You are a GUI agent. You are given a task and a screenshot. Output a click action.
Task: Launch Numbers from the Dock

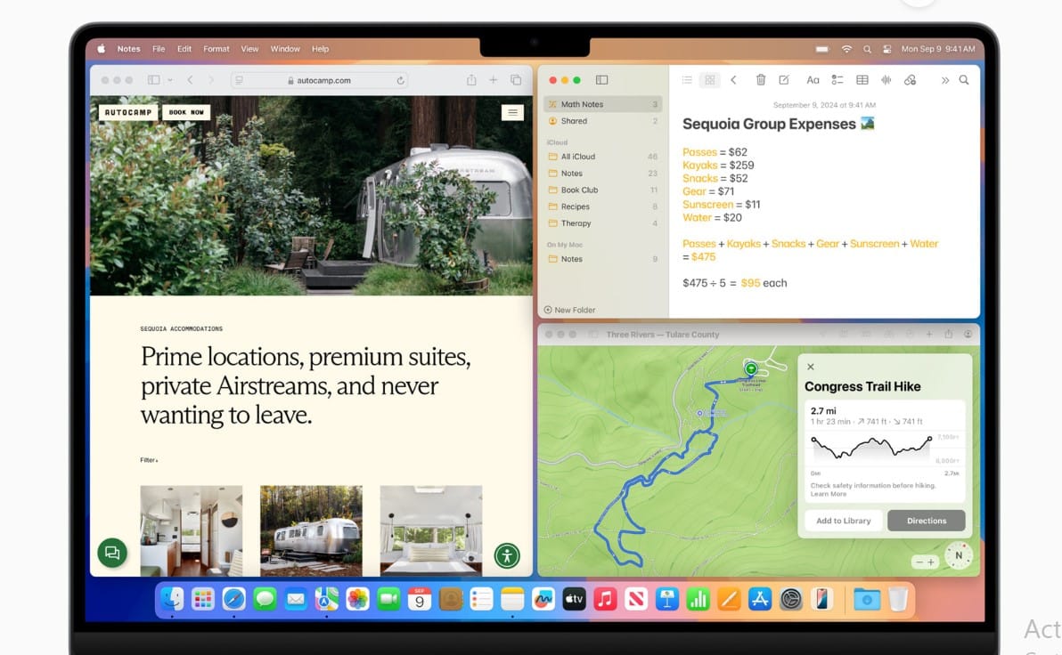pos(698,599)
